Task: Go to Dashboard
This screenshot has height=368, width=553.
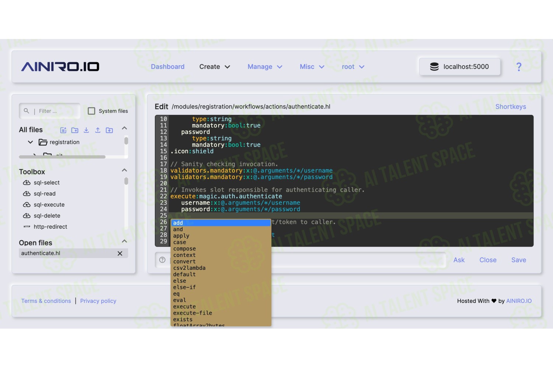Action: pyautogui.click(x=168, y=67)
